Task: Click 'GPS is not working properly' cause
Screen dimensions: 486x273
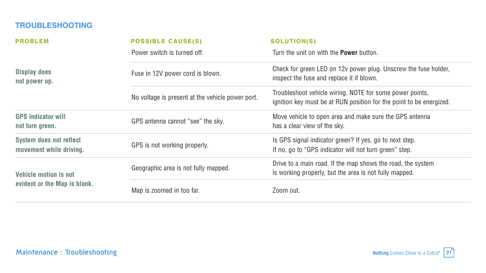Action: 170,145
